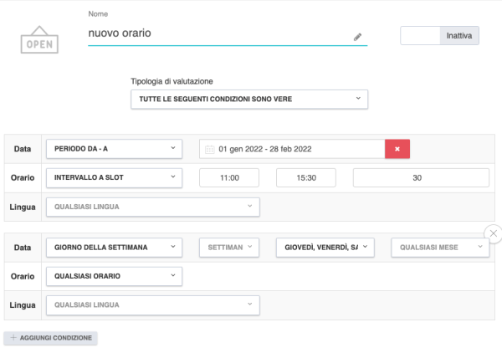Click the end time field 15:30
The image size is (502, 353).
point(306,177)
